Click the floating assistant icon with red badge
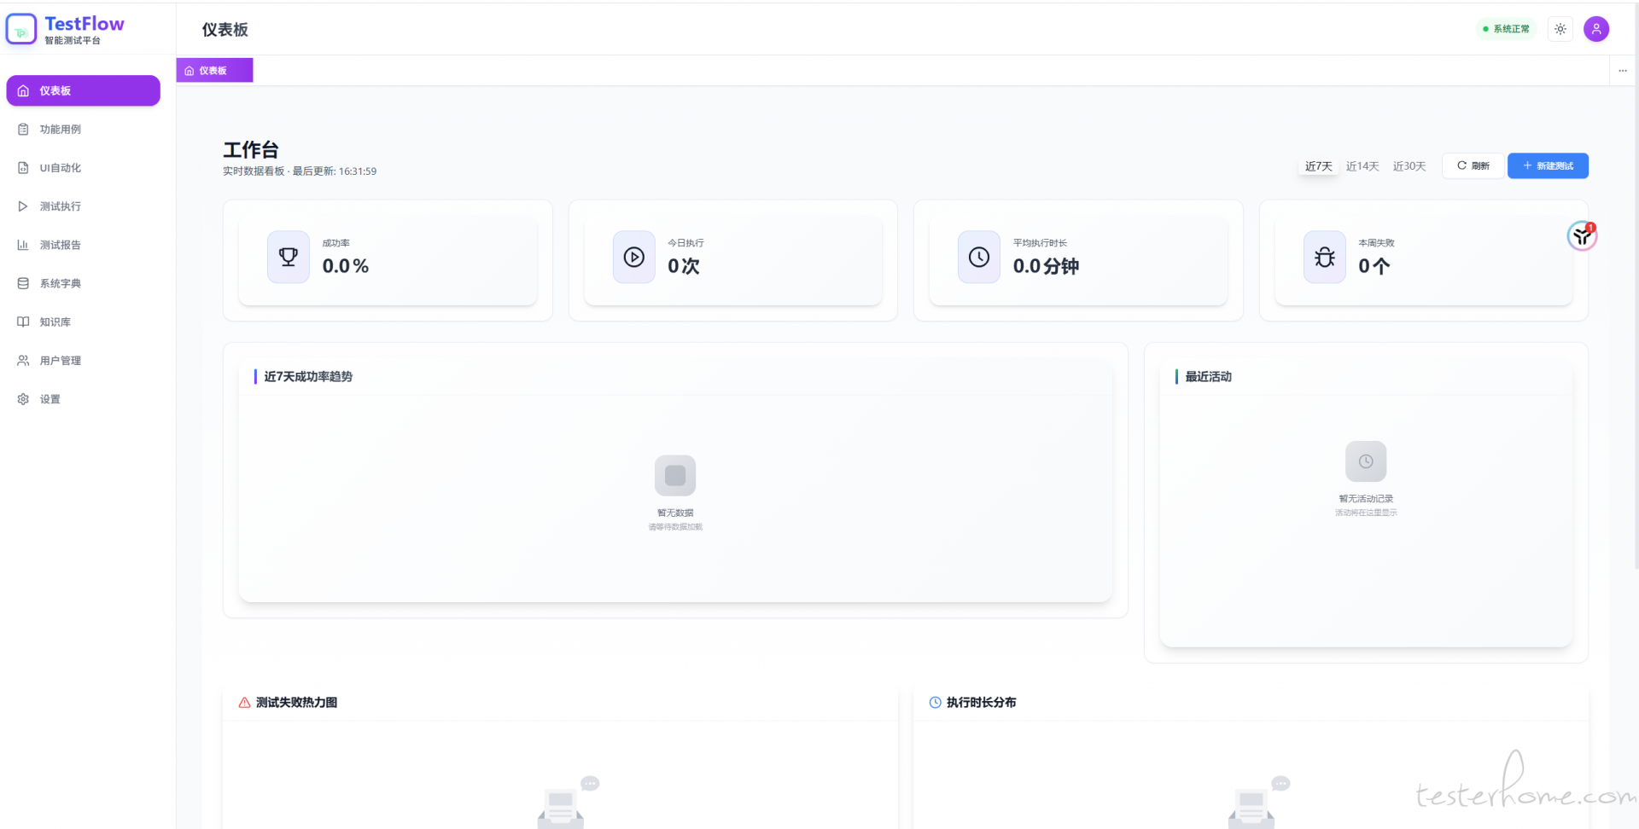This screenshot has width=1639, height=829. [1582, 236]
